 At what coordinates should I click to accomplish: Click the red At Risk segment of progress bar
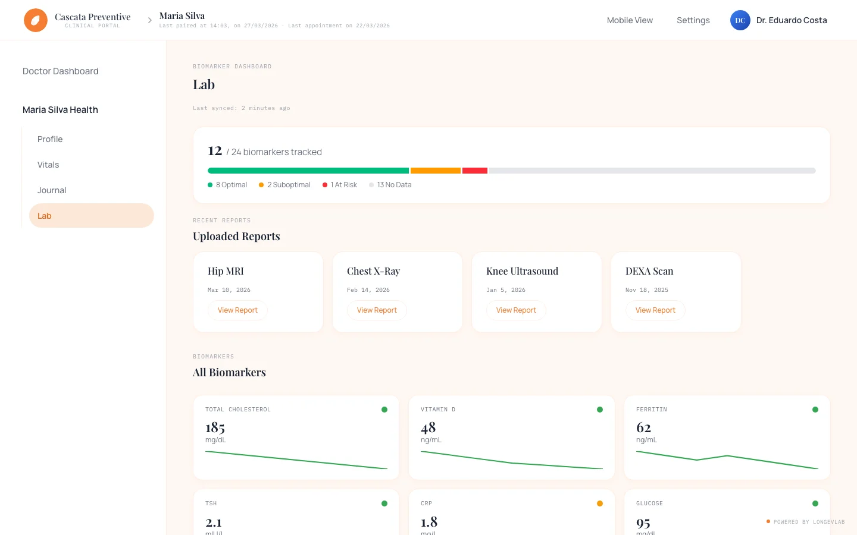click(x=475, y=171)
